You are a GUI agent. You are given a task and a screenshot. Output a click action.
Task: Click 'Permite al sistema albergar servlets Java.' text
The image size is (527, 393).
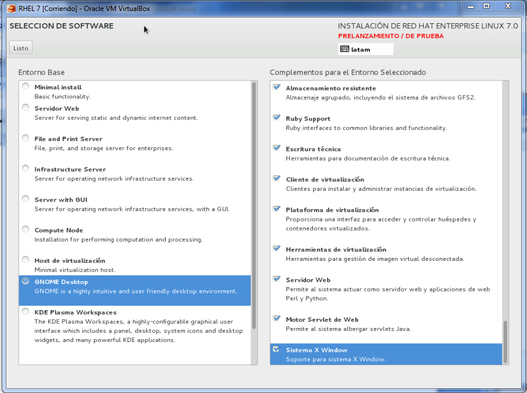coord(348,329)
